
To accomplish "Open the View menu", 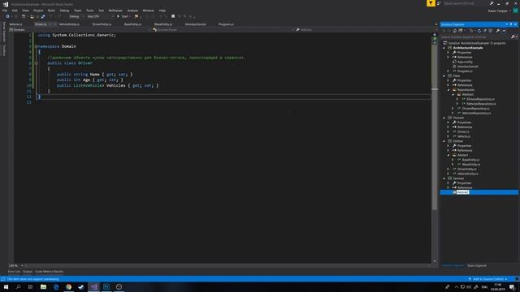I will (25, 11).
